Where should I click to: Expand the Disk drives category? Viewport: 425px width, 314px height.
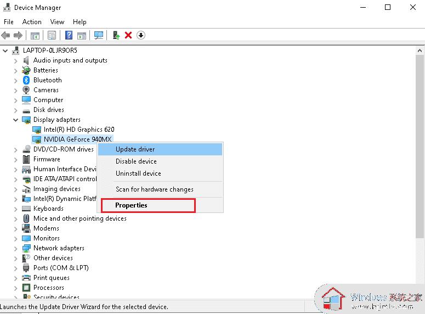point(16,110)
